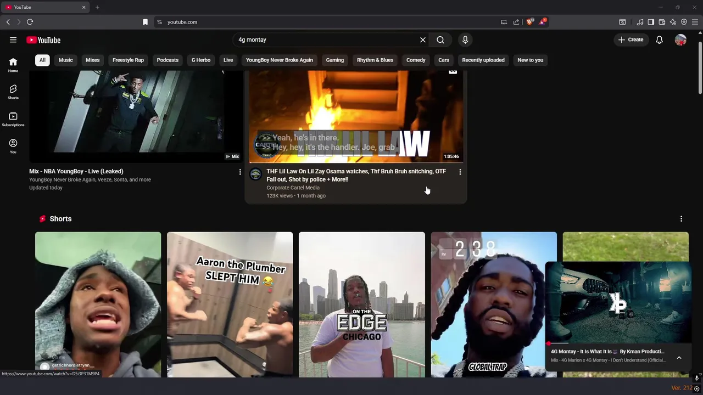Start voice search with microphone
The height and width of the screenshot is (395, 703).
click(465, 39)
